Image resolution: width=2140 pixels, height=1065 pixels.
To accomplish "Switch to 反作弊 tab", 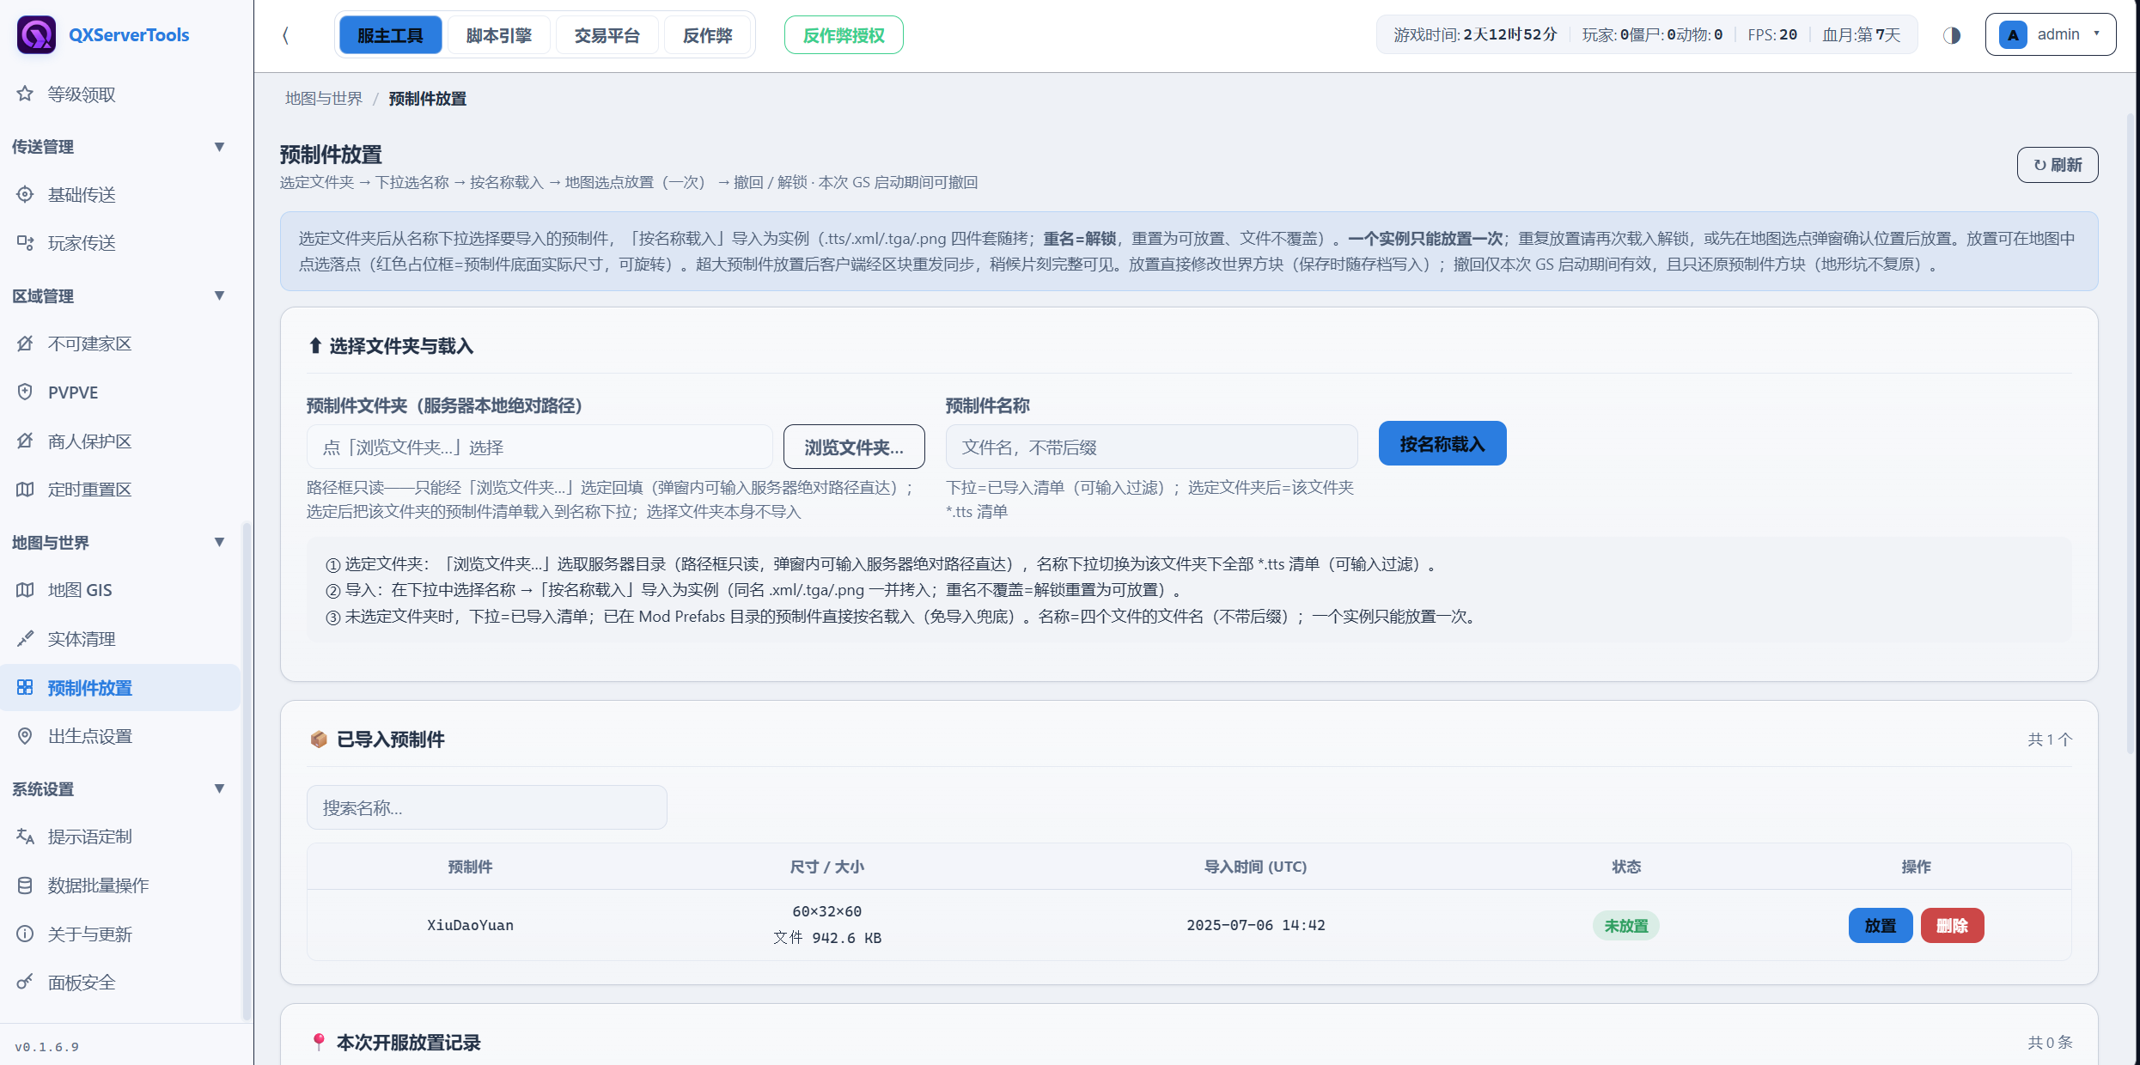I will (x=707, y=35).
